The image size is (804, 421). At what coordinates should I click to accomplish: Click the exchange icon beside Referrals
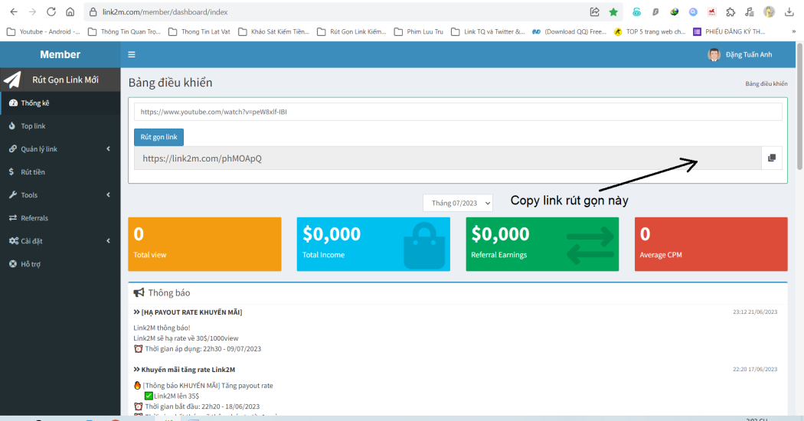pyautogui.click(x=13, y=218)
